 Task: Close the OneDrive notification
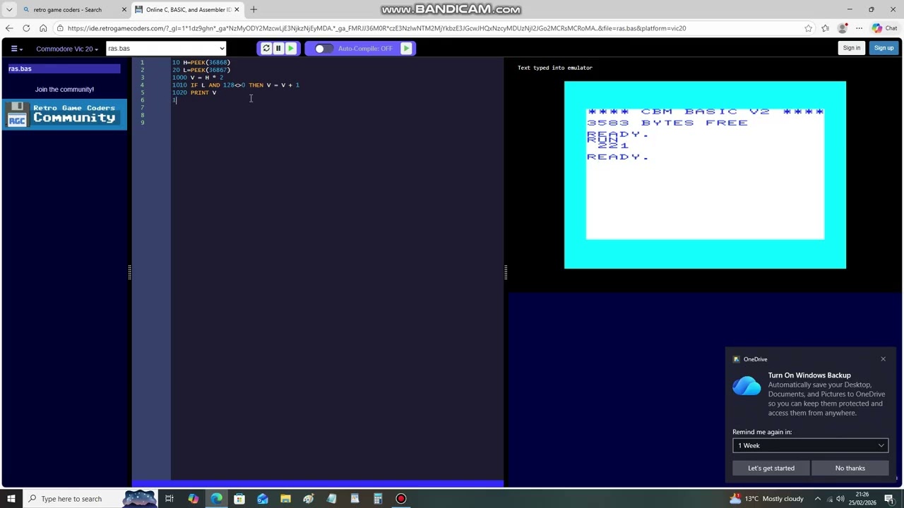[x=883, y=359]
